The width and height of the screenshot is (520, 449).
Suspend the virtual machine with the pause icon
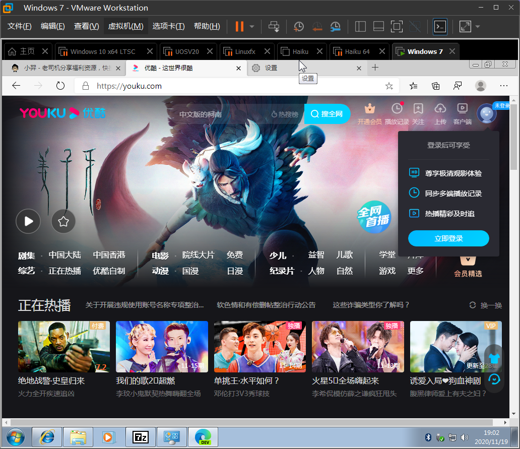pyautogui.click(x=240, y=27)
